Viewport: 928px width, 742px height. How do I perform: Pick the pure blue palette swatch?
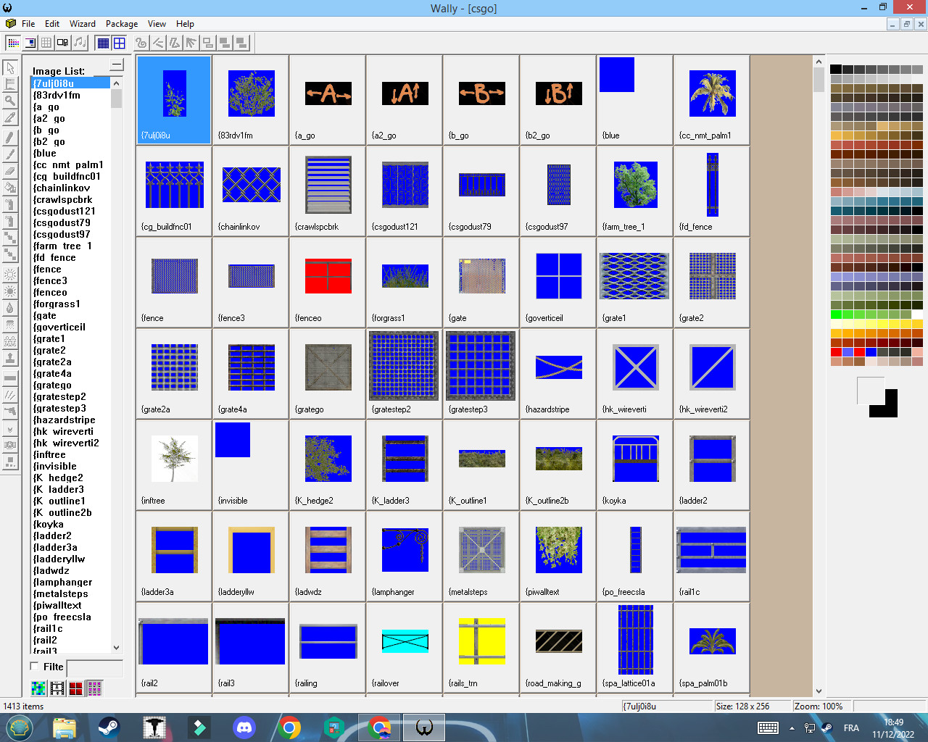pyautogui.click(x=871, y=352)
